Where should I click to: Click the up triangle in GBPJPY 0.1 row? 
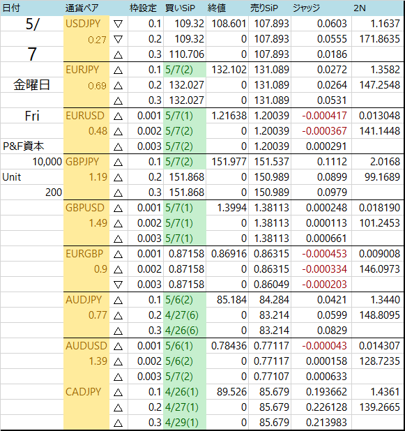pos(118,162)
